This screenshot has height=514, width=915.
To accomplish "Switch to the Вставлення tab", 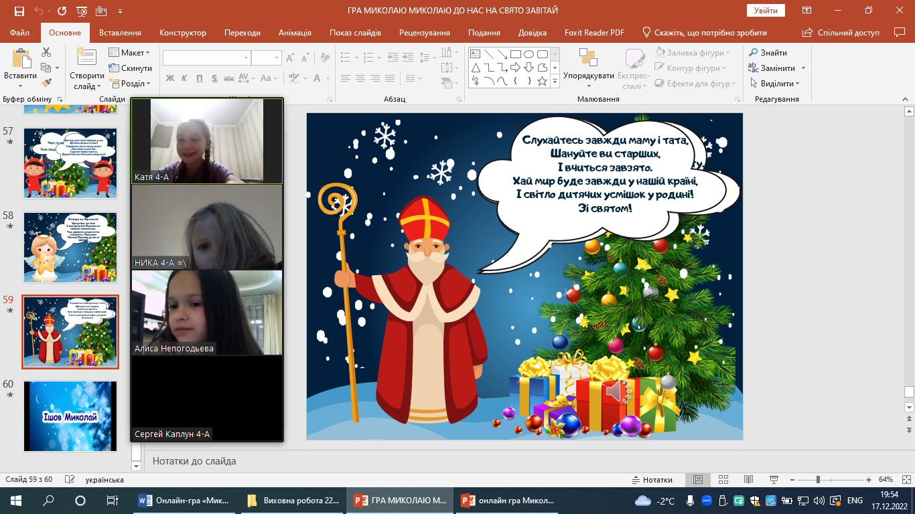I will [120, 32].
